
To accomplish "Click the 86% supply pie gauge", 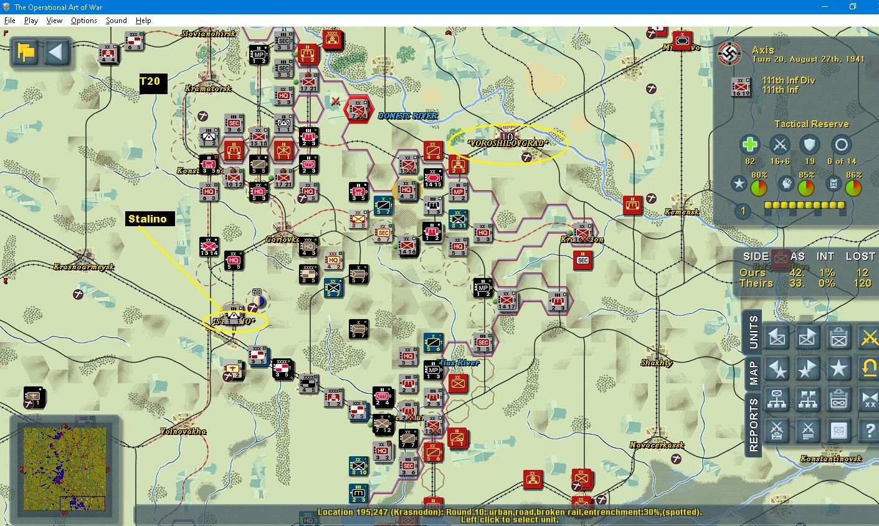I will pyautogui.click(x=853, y=188).
